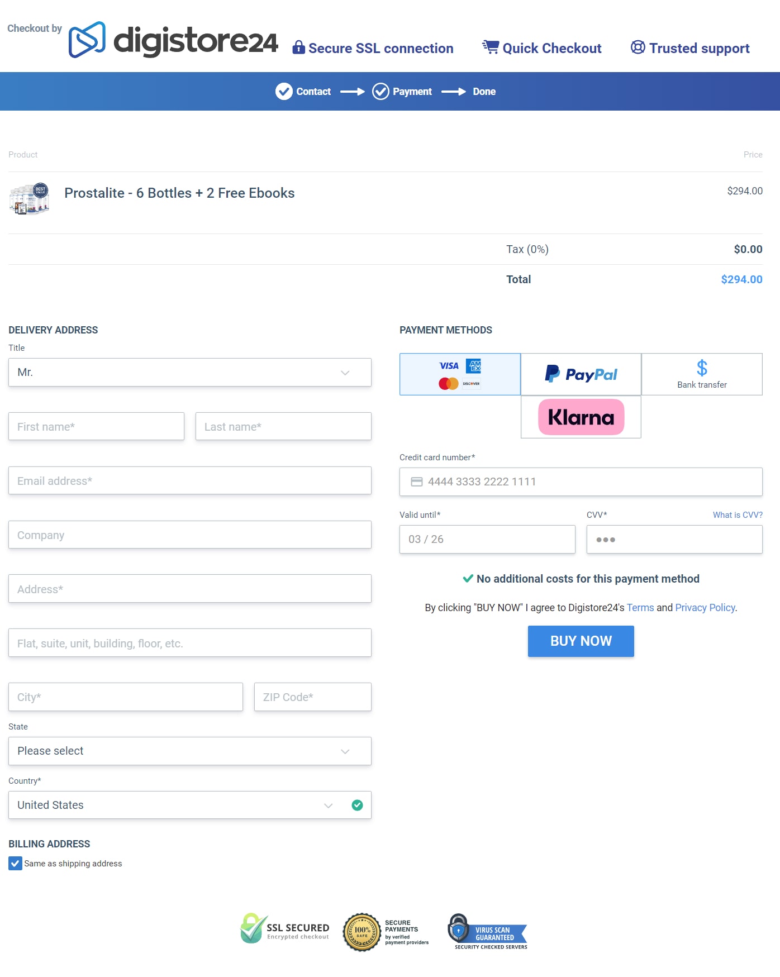Viewport: 780px width, 977px height.
Task: Focus the CVV field
Action: click(674, 539)
